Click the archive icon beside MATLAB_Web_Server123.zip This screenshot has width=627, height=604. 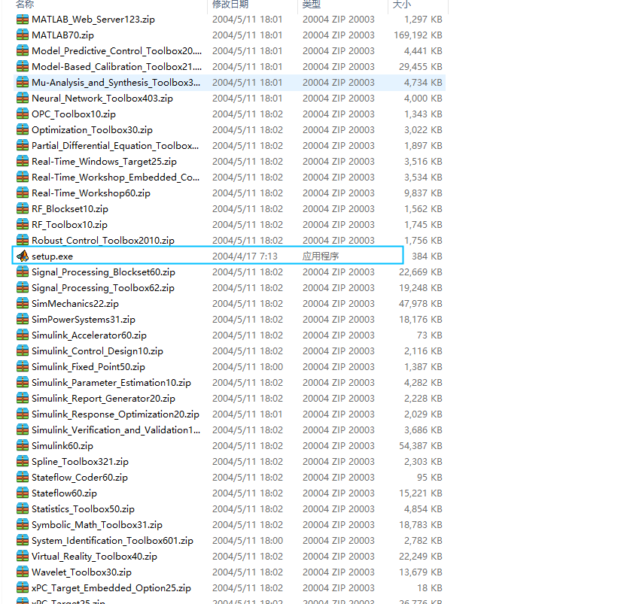(23, 19)
